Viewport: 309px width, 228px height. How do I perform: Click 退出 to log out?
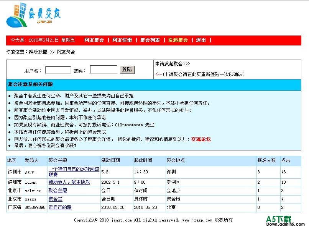(201, 40)
